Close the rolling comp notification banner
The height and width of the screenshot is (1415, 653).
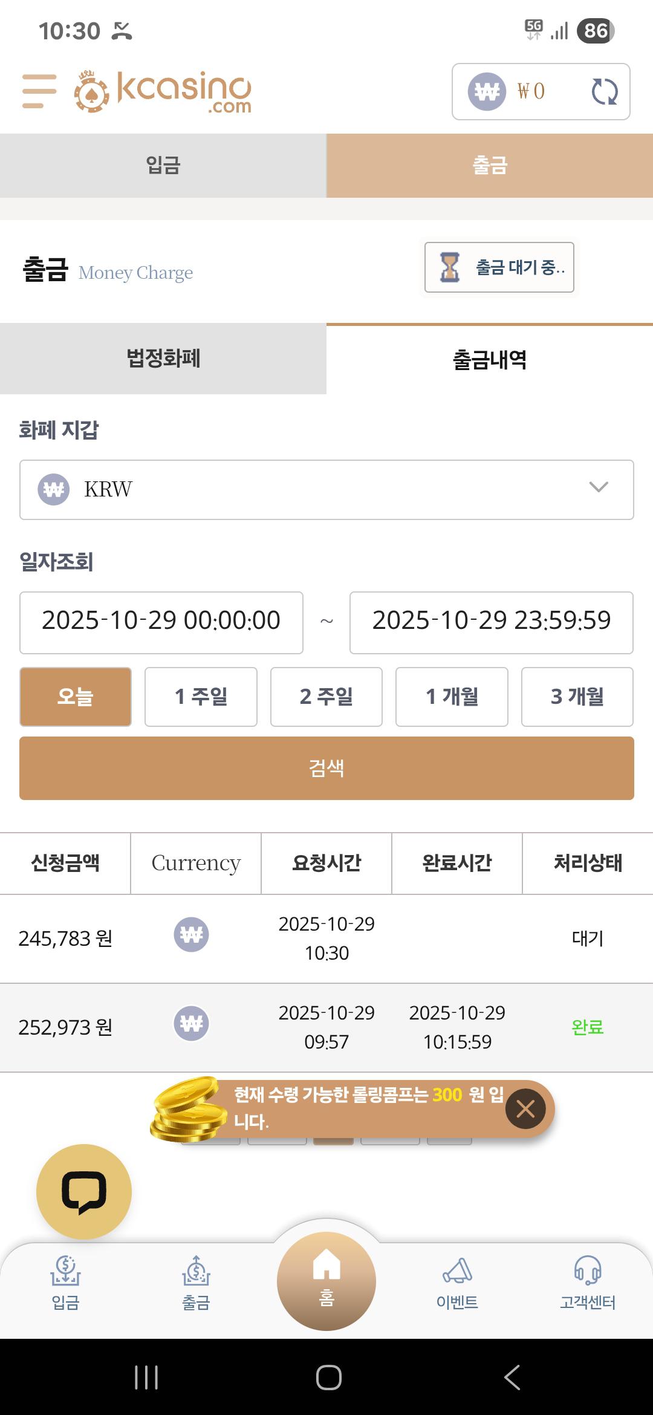click(x=525, y=1109)
